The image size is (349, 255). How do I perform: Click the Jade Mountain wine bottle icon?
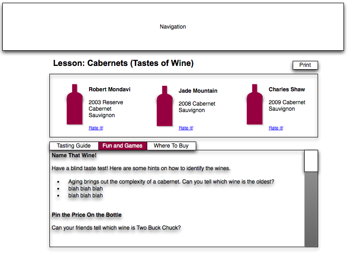pos(164,106)
